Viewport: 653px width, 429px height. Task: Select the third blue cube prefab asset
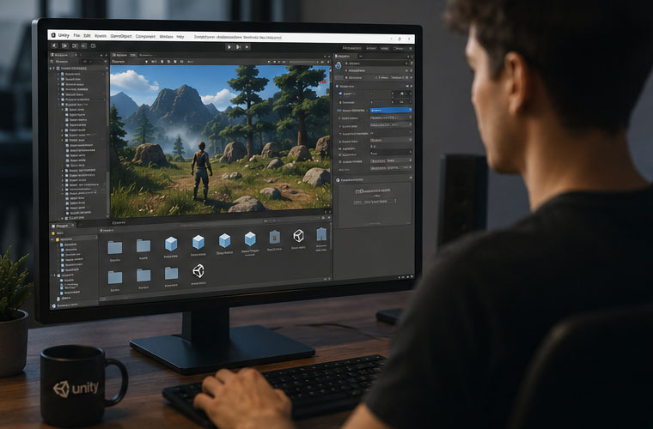pos(225,240)
